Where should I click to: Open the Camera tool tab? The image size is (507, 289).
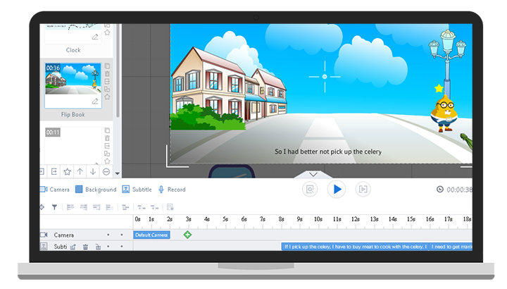click(x=55, y=190)
